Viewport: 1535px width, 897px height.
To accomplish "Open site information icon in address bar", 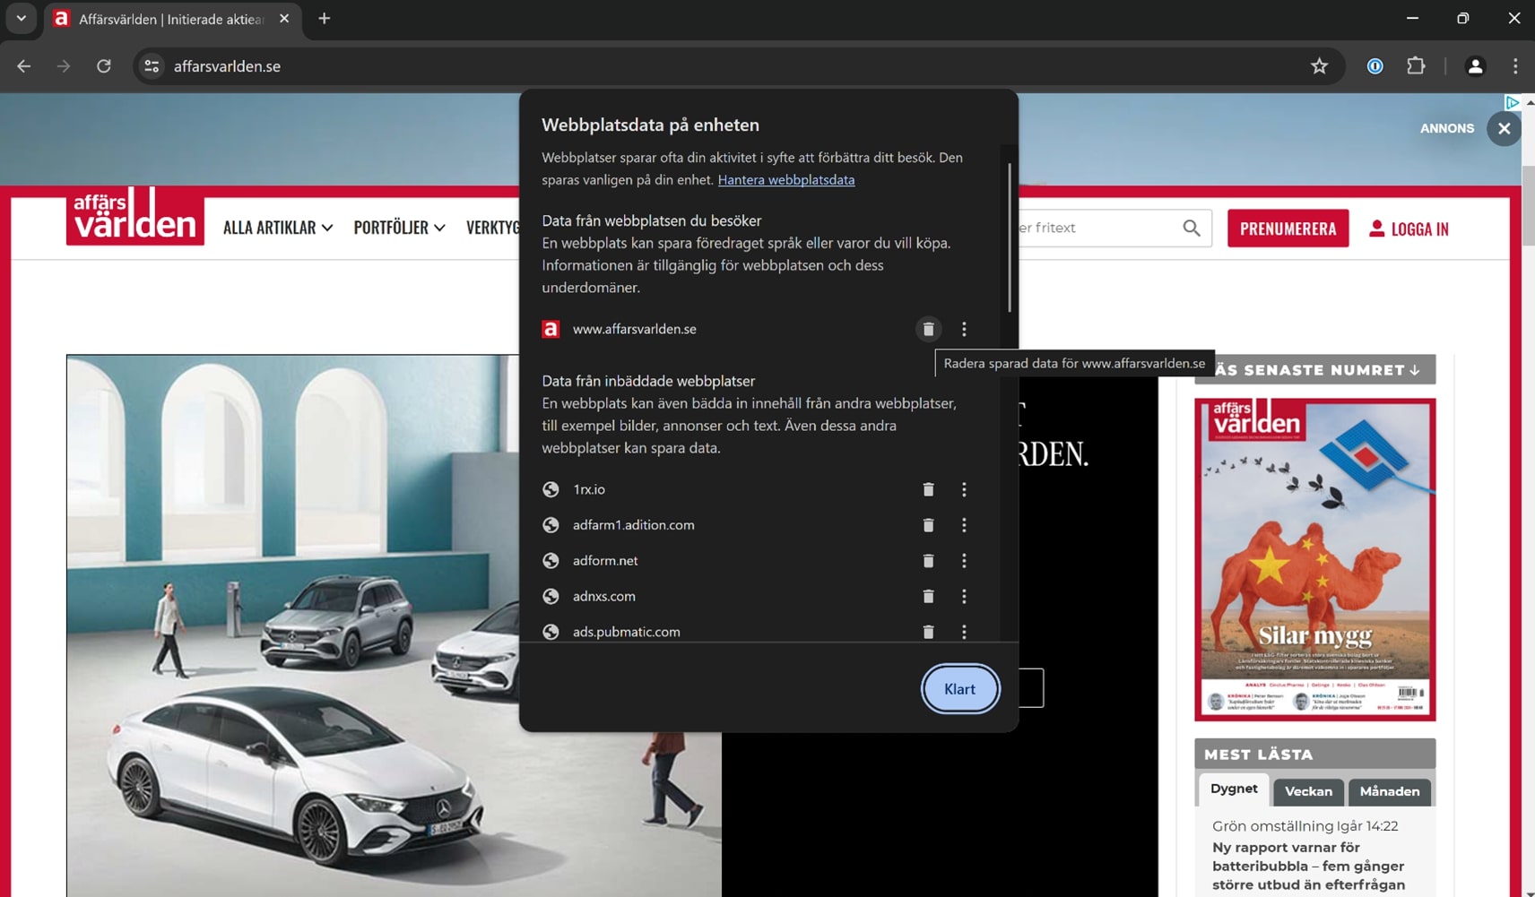I will tap(152, 66).
